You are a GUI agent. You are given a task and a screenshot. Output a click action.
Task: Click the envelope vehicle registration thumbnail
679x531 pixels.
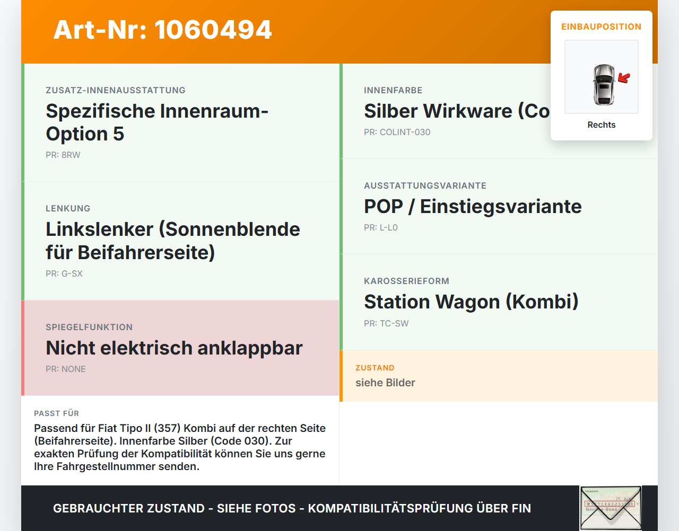[x=611, y=508]
